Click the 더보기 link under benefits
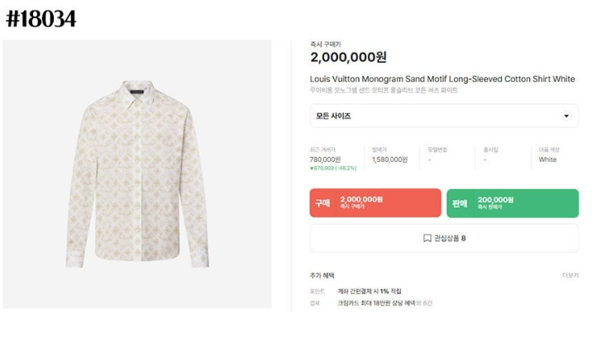Screen dimensions: 592x347 [571, 275]
